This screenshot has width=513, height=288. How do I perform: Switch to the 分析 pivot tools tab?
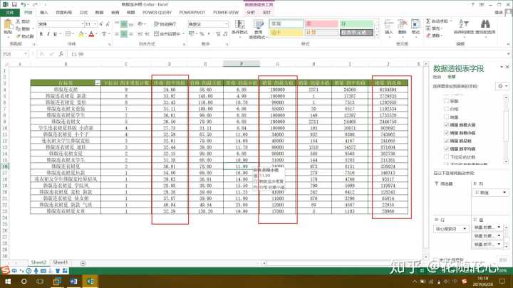point(251,12)
